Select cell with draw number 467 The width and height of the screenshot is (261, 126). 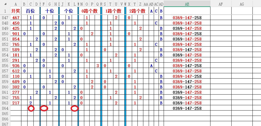click(x=16, y=18)
